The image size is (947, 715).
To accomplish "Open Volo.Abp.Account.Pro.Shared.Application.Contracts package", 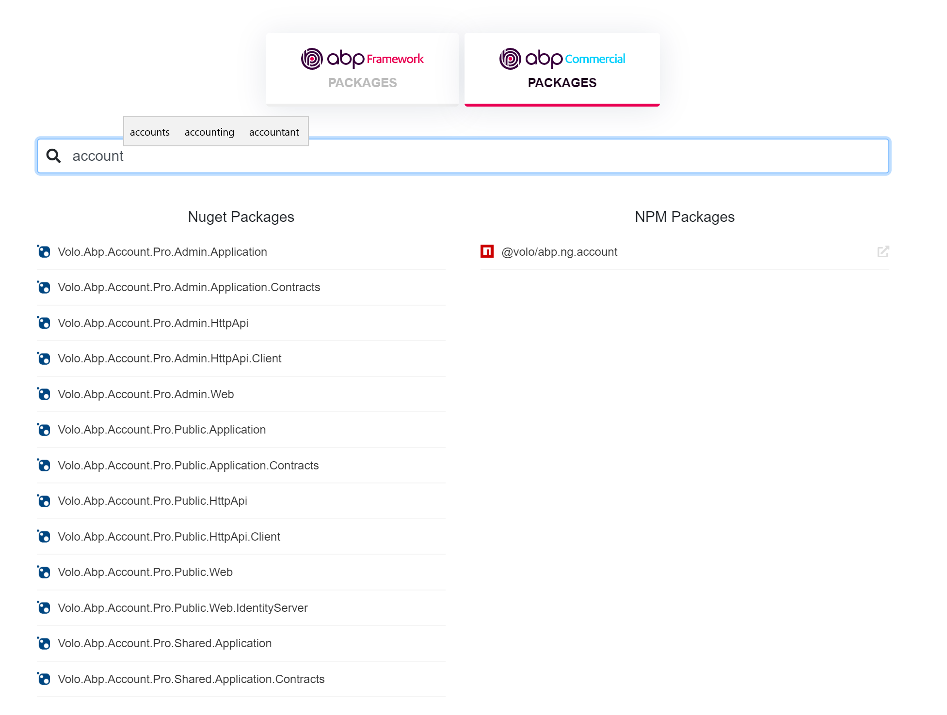I will pyautogui.click(x=191, y=679).
